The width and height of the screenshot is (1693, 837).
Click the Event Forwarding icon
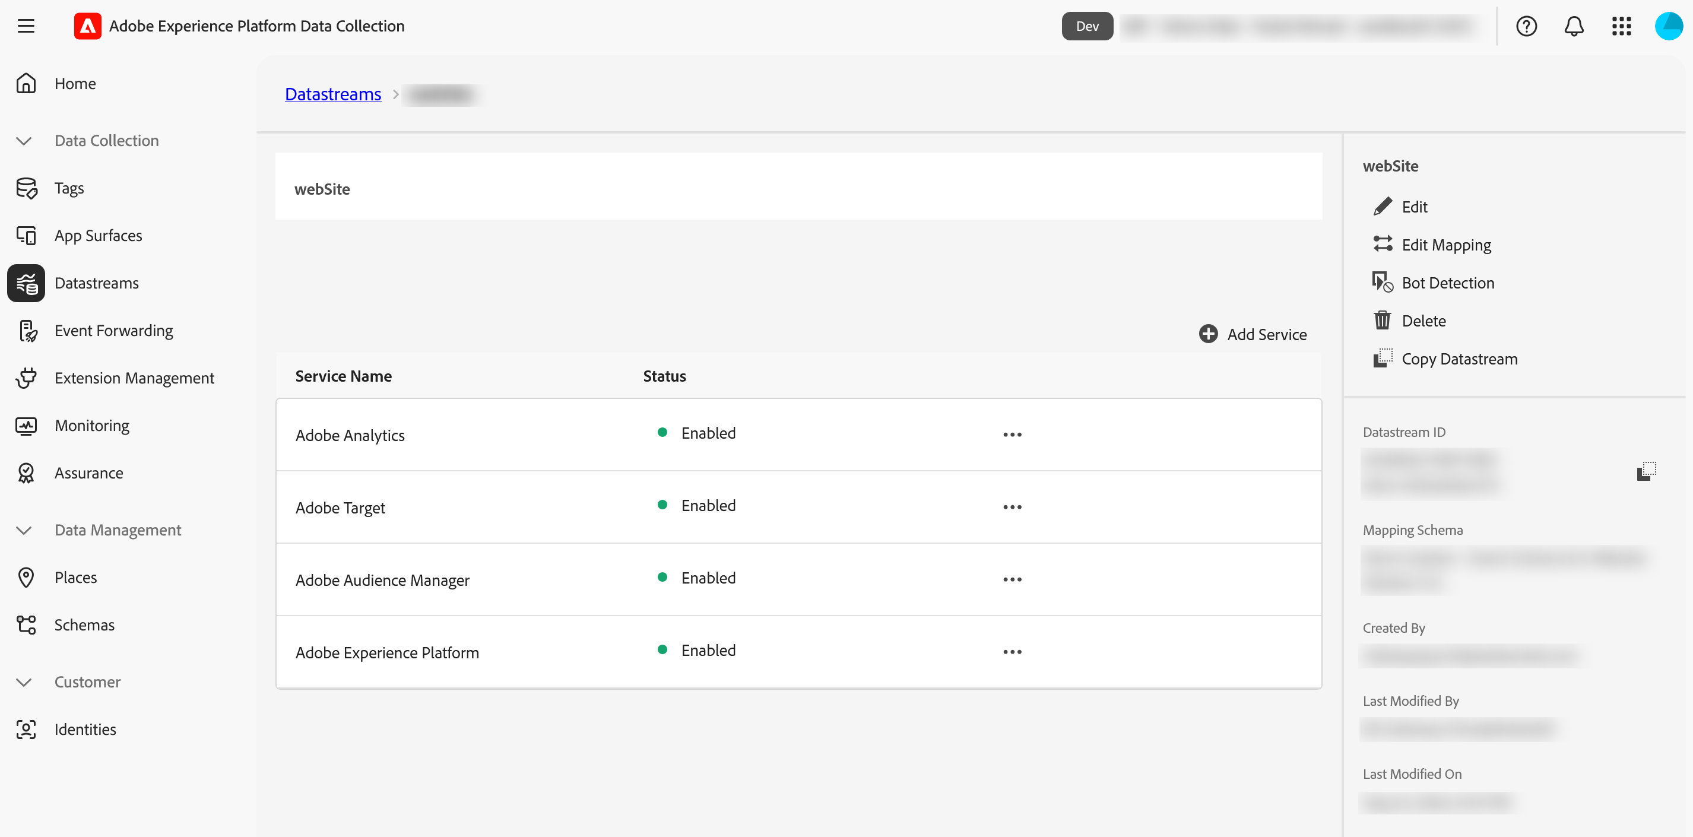(27, 331)
